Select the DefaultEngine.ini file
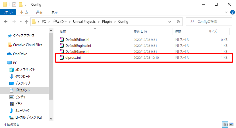Image resolution: width=236 pixels, height=128 pixels. [x=78, y=46]
